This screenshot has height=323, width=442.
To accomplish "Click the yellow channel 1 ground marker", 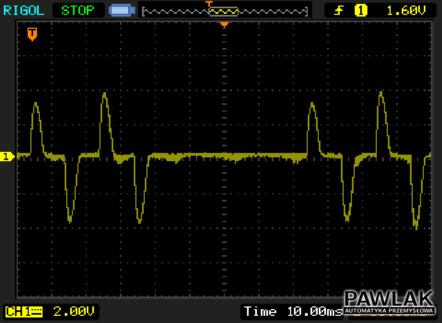I will coord(7,156).
